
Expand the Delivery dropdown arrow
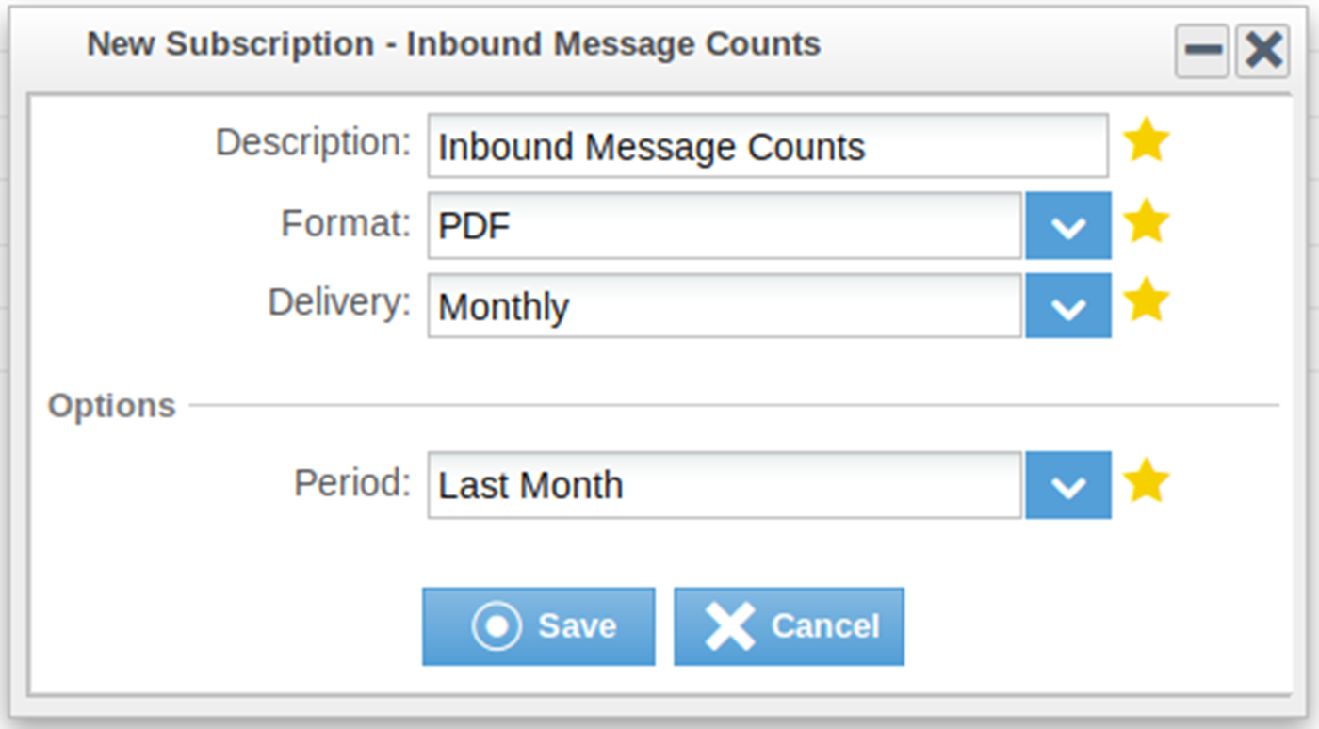pos(1067,306)
